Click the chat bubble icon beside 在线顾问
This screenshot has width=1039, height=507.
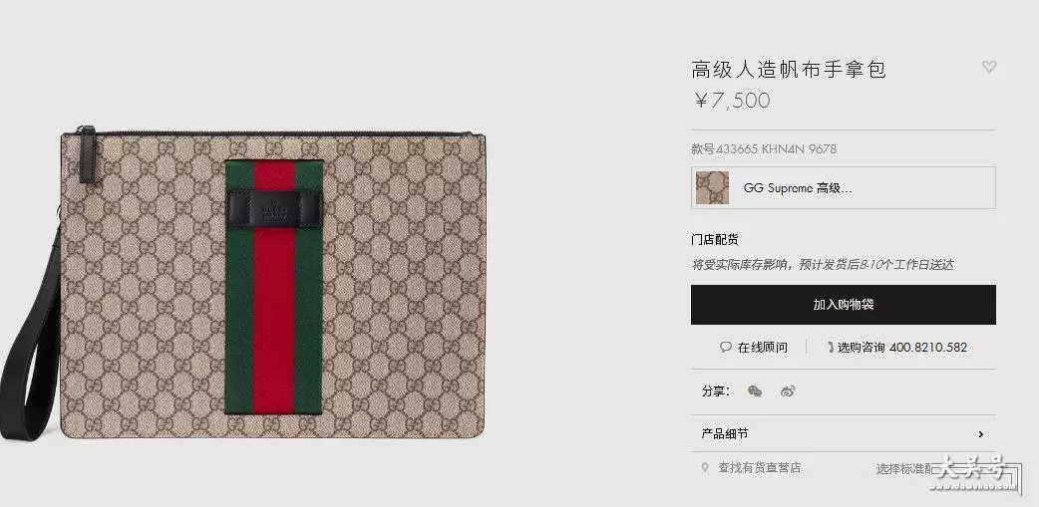point(726,347)
